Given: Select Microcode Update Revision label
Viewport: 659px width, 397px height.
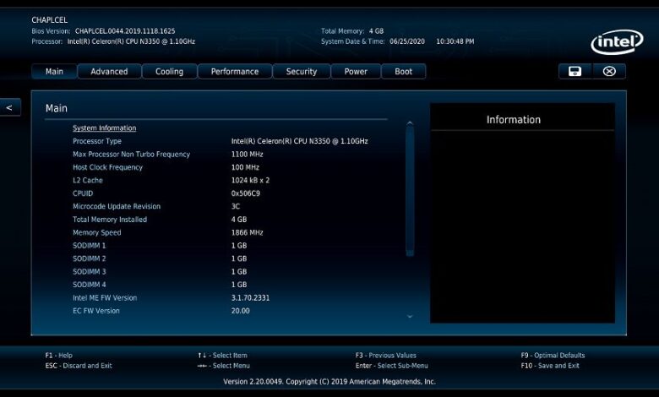Looking at the screenshot, I should coord(117,206).
